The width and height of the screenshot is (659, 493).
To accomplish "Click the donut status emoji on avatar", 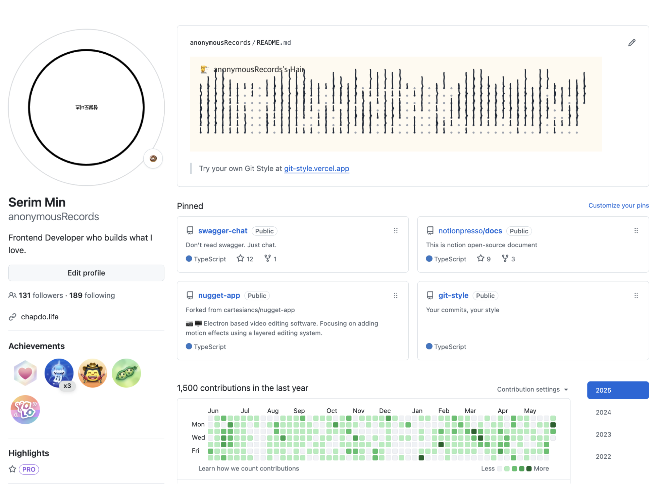I will tap(153, 159).
